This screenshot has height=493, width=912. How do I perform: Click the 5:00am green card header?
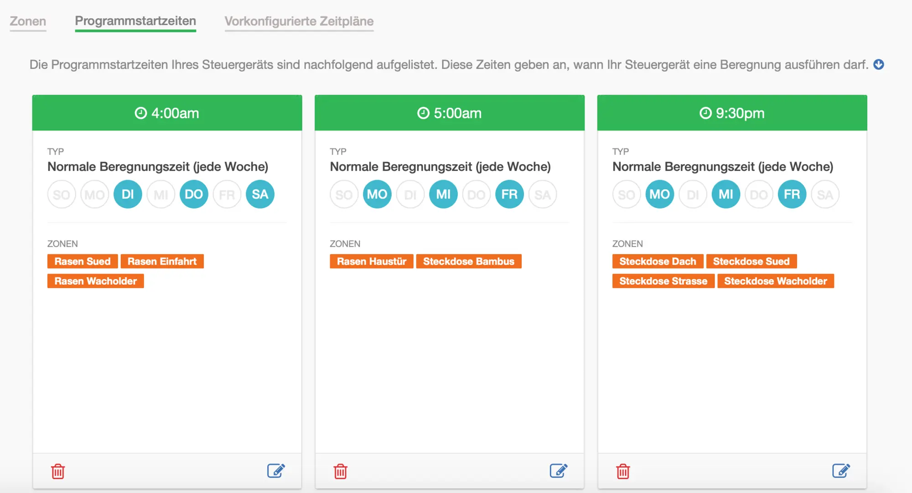(449, 113)
